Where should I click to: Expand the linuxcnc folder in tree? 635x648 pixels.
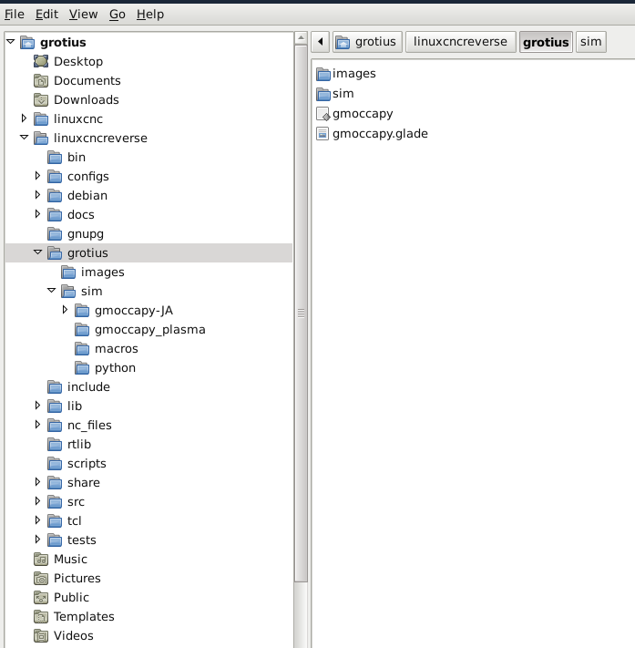[25, 118]
